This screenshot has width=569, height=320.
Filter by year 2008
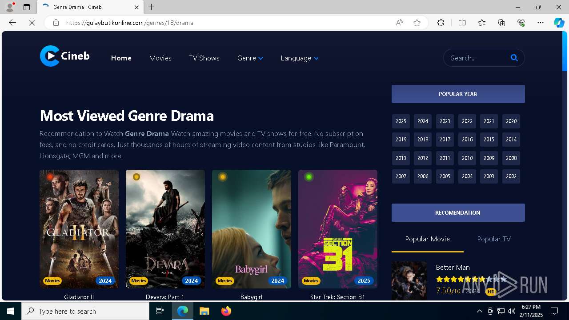(x=511, y=158)
